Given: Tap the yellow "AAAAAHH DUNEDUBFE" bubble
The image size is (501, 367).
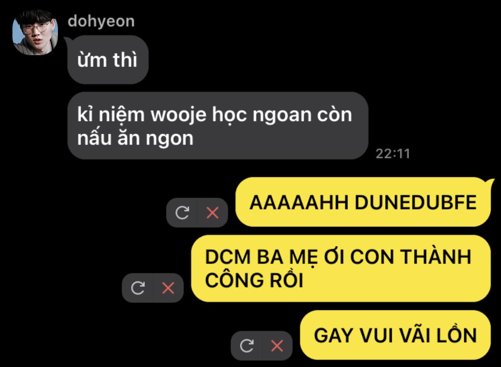Looking at the screenshot, I should point(363,202).
